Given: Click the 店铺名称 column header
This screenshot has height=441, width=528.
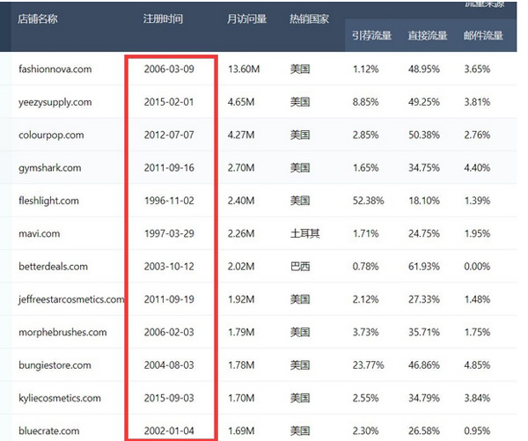Looking at the screenshot, I should [x=37, y=18].
